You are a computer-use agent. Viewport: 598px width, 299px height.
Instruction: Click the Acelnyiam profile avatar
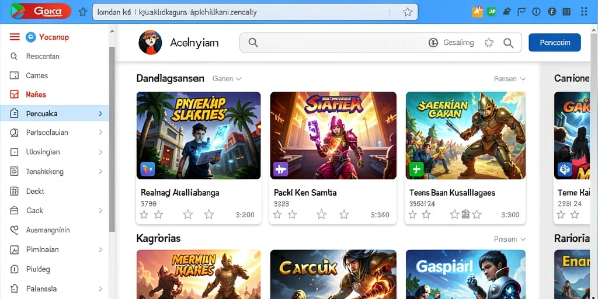150,42
